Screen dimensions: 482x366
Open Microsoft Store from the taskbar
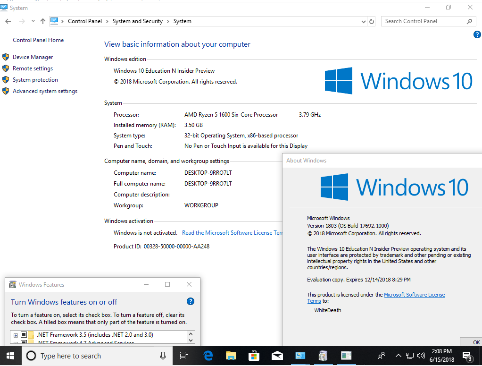coord(254,356)
